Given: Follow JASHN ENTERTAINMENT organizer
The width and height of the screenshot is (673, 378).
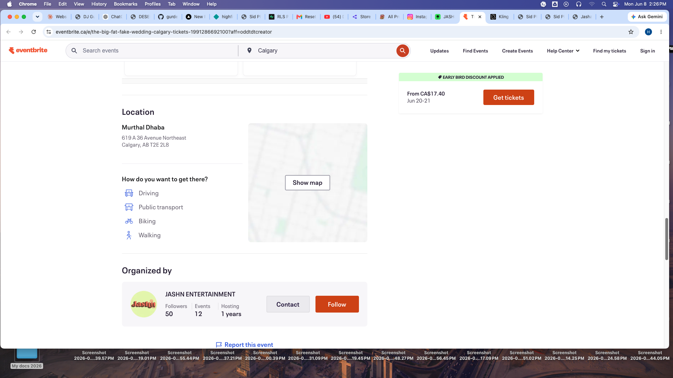Looking at the screenshot, I should click(x=337, y=304).
